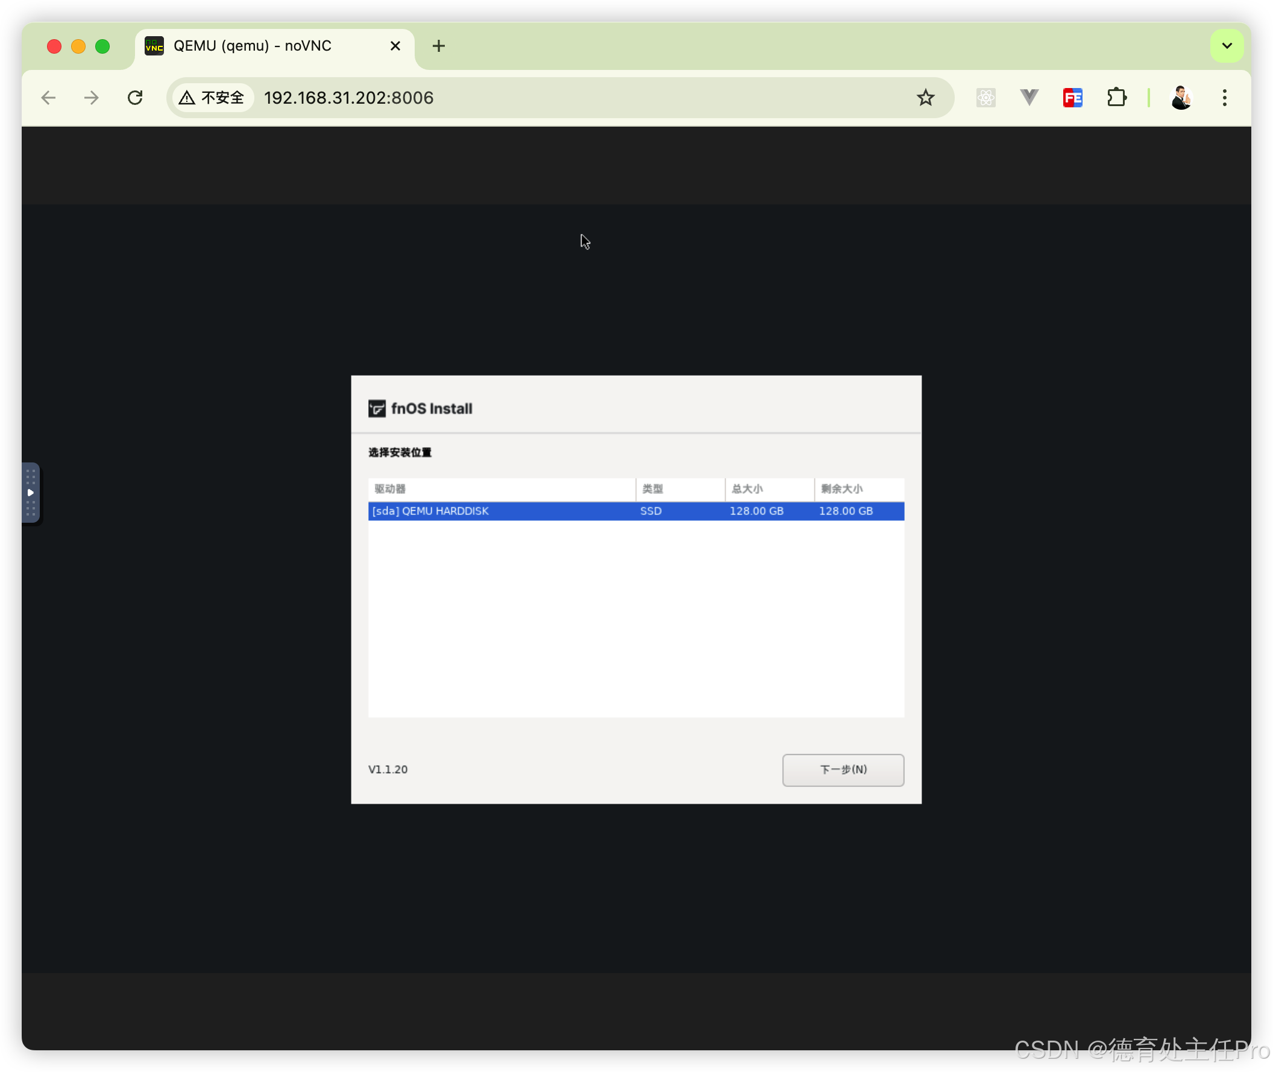Open the FE helper extension icon
The image size is (1273, 1072).
tap(1072, 98)
